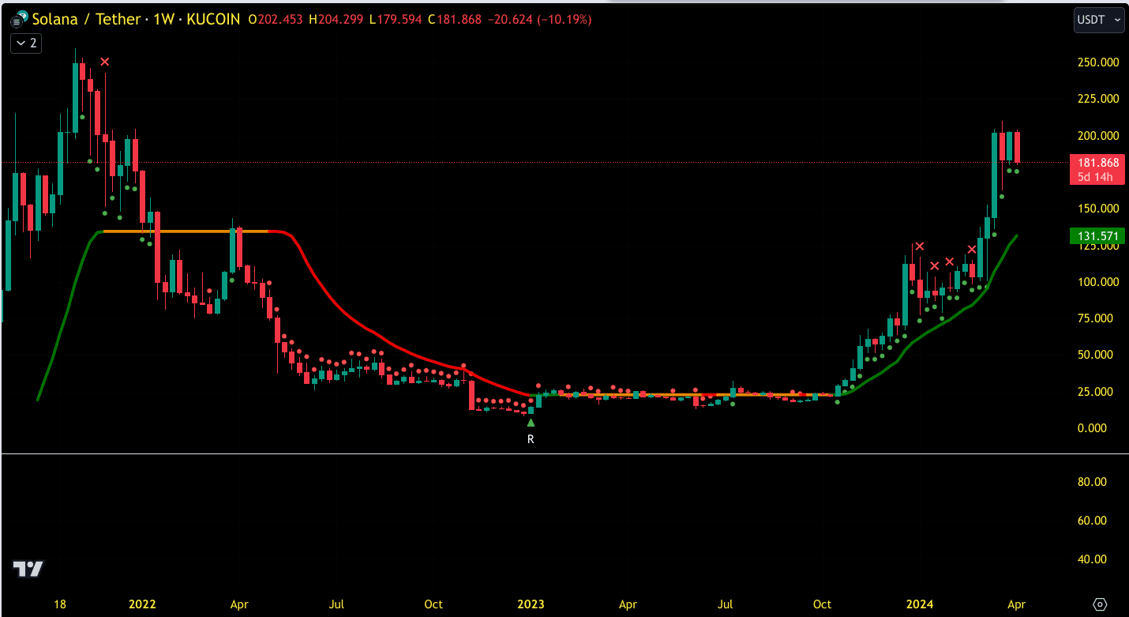1129x617 pixels.
Task: Click the TradingView logo in chart corner
Action: tap(28, 568)
